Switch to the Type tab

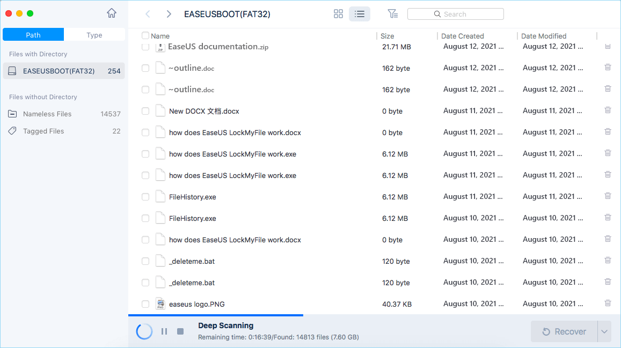tap(94, 34)
